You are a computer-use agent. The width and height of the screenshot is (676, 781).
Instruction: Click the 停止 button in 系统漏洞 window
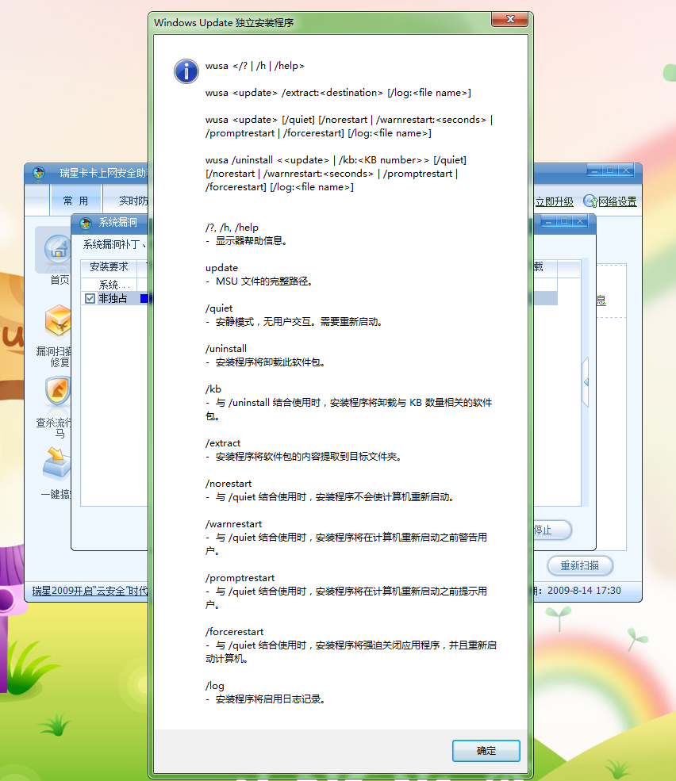coord(552,530)
